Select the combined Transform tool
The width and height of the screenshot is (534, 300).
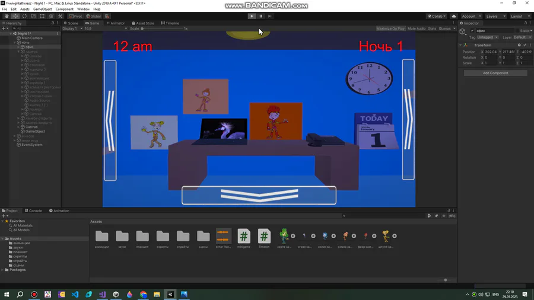coord(51,16)
